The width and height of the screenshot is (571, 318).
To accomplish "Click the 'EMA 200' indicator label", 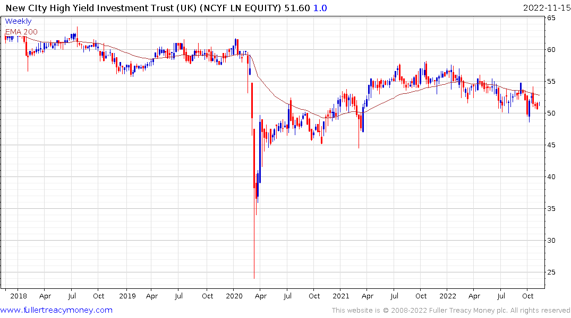I will point(21,32).
